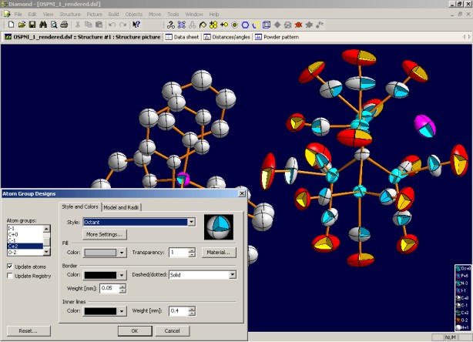Expand the Style dropdown showing Octant

click(191, 222)
